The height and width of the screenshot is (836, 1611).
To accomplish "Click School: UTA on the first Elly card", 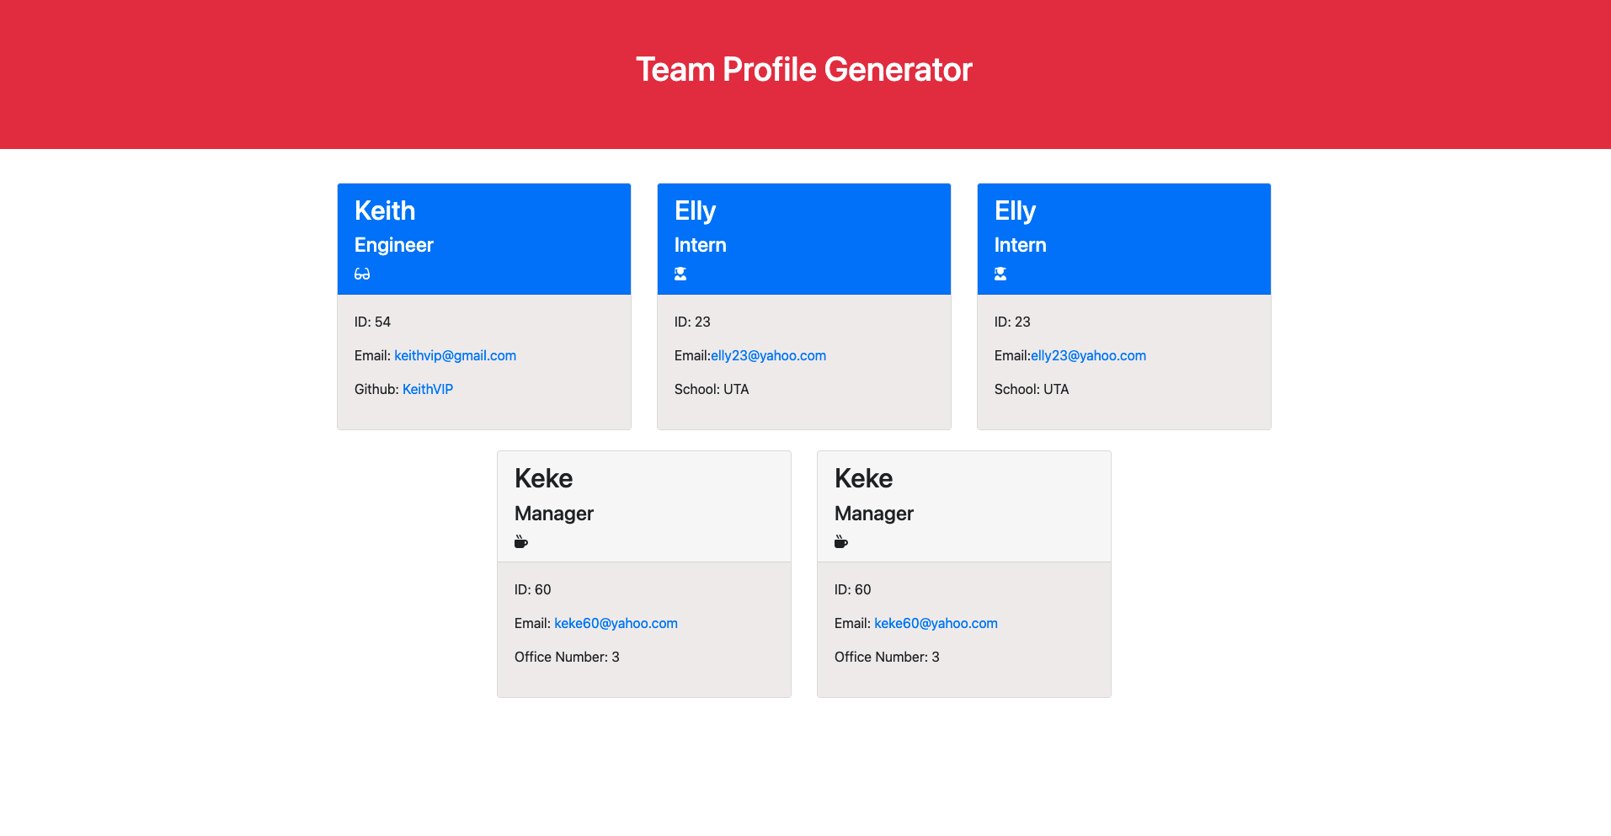I will pyautogui.click(x=712, y=389).
